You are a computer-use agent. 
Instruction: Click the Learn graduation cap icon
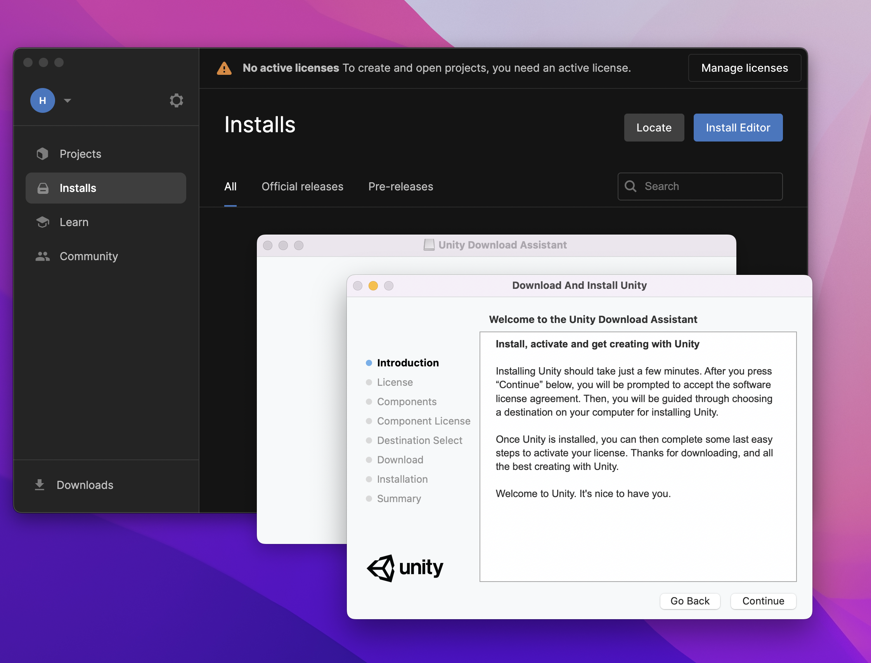click(x=43, y=222)
